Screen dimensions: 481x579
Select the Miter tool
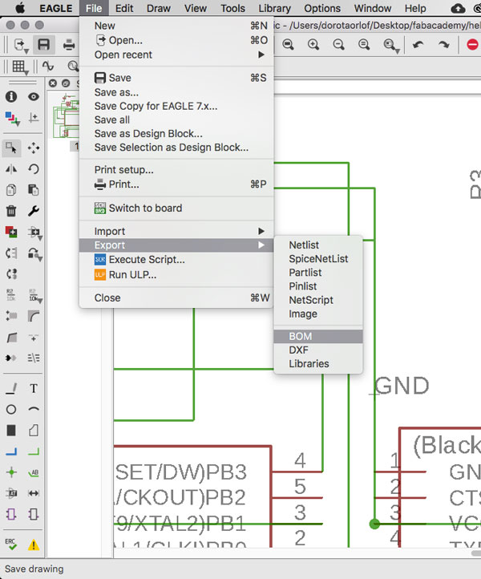pyautogui.click(x=34, y=316)
